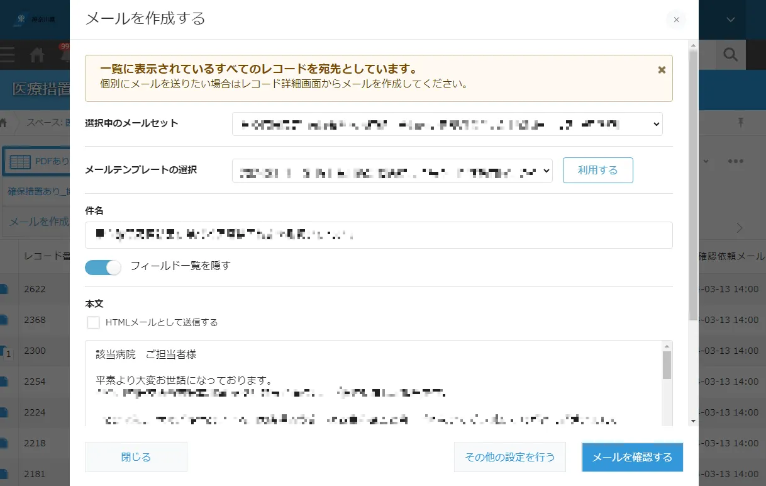Click the 閉じる button
The width and height of the screenshot is (766, 486).
click(136, 457)
